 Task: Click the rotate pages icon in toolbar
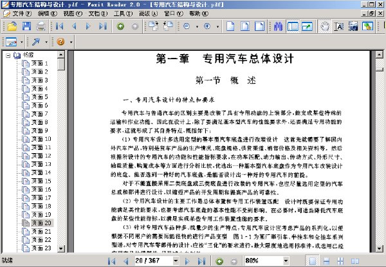[x=153, y=26]
